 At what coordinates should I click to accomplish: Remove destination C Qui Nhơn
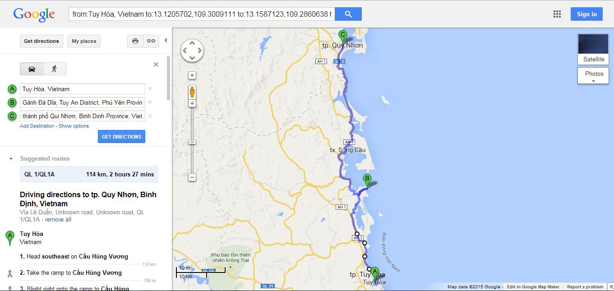point(150,116)
